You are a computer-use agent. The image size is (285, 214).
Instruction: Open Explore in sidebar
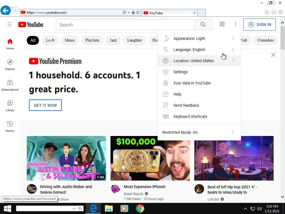(x=10, y=65)
